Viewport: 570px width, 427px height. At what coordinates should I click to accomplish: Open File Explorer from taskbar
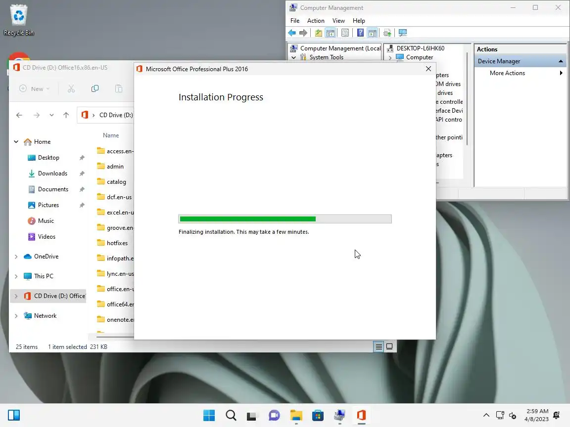tap(296, 415)
